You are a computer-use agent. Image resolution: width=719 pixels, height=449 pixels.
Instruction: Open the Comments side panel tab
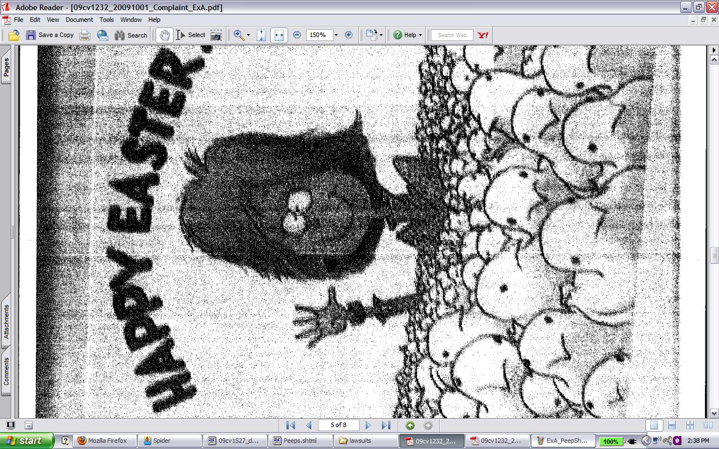6,372
